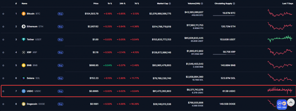Sort table by Price column
This screenshot has height=111, width=296.
[x=96, y=3]
